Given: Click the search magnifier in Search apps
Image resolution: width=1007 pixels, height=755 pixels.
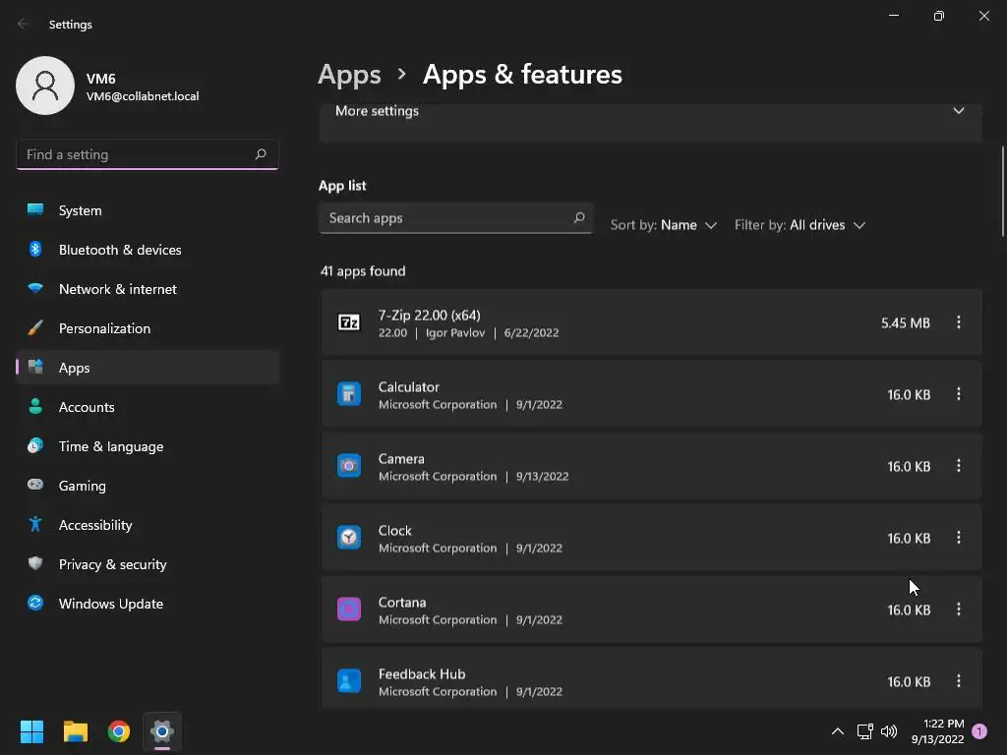Looking at the screenshot, I should click(x=579, y=218).
